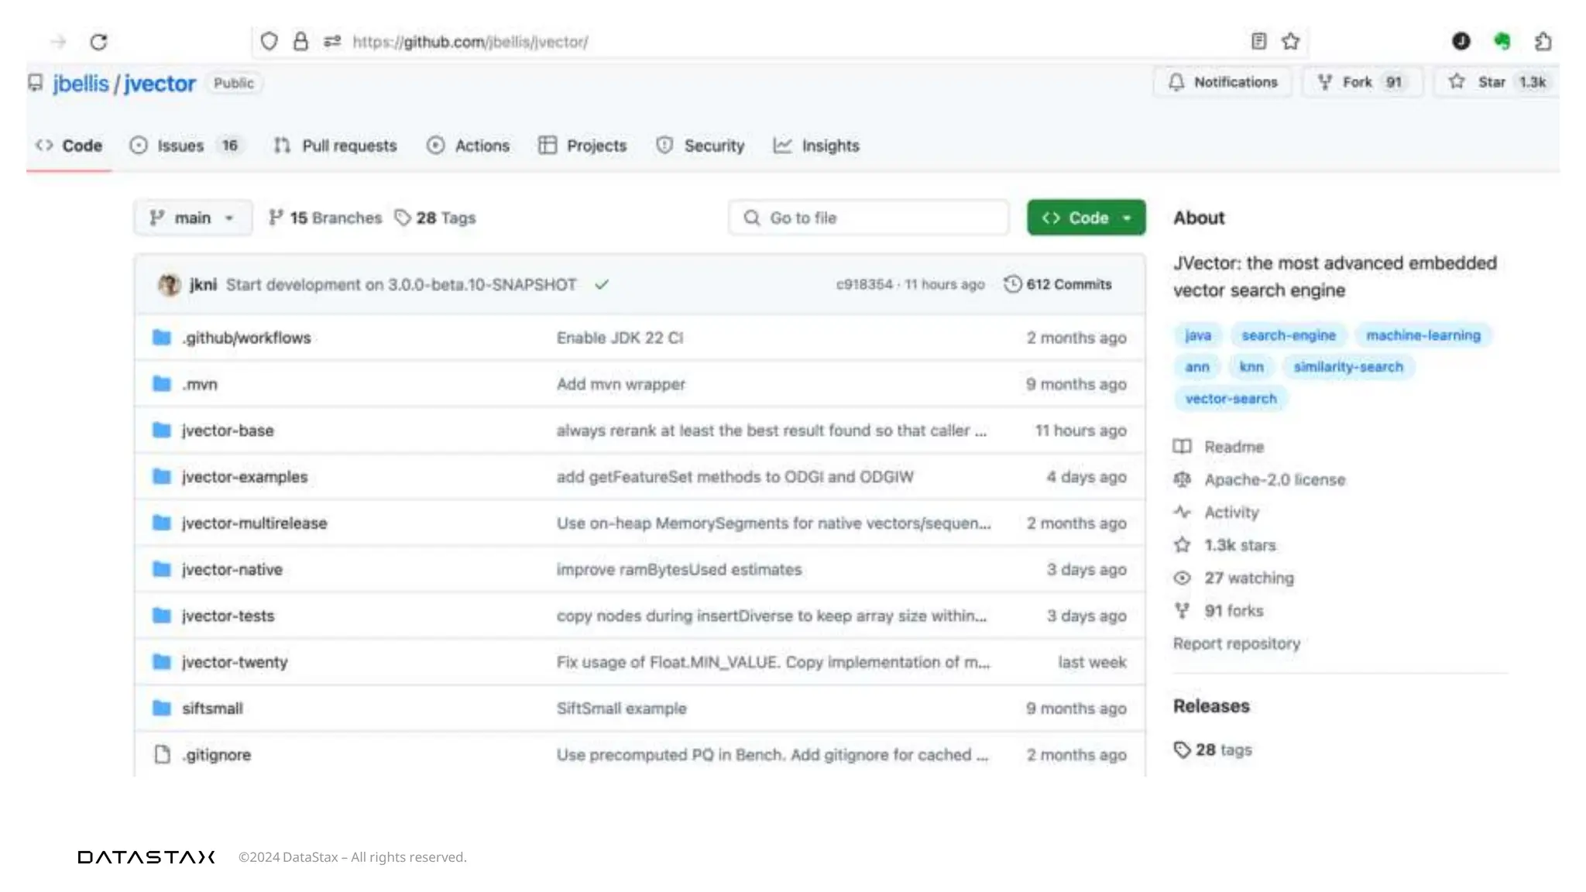Open the main branch dropdown
1586x892 pixels.
click(x=193, y=218)
